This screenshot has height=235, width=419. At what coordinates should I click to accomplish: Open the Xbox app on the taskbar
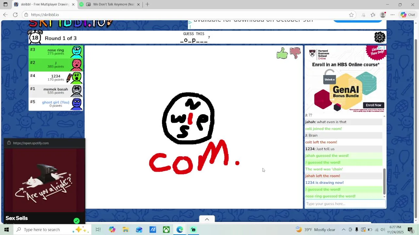pyautogui.click(x=166, y=230)
